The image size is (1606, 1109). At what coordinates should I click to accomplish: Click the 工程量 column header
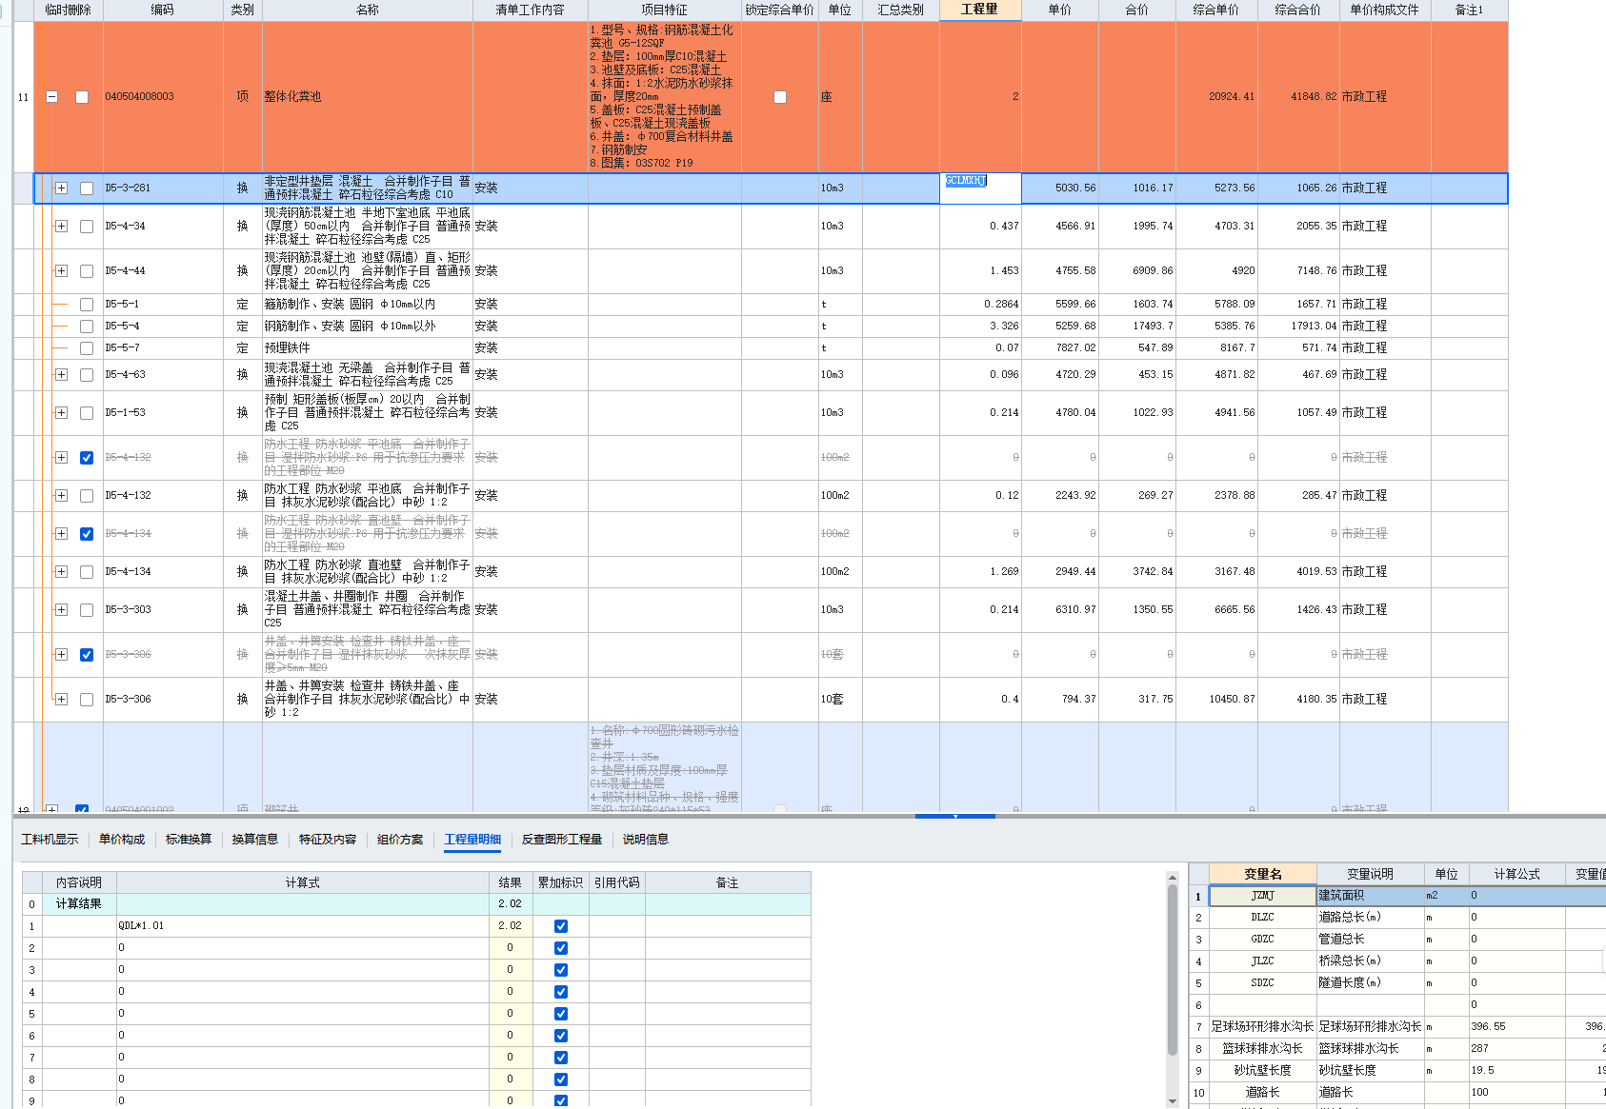pos(980,10)
